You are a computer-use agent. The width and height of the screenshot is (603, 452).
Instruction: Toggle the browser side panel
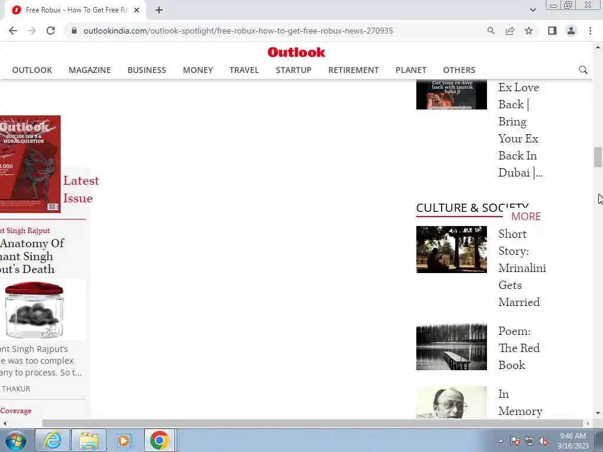[x=552, y=31]
